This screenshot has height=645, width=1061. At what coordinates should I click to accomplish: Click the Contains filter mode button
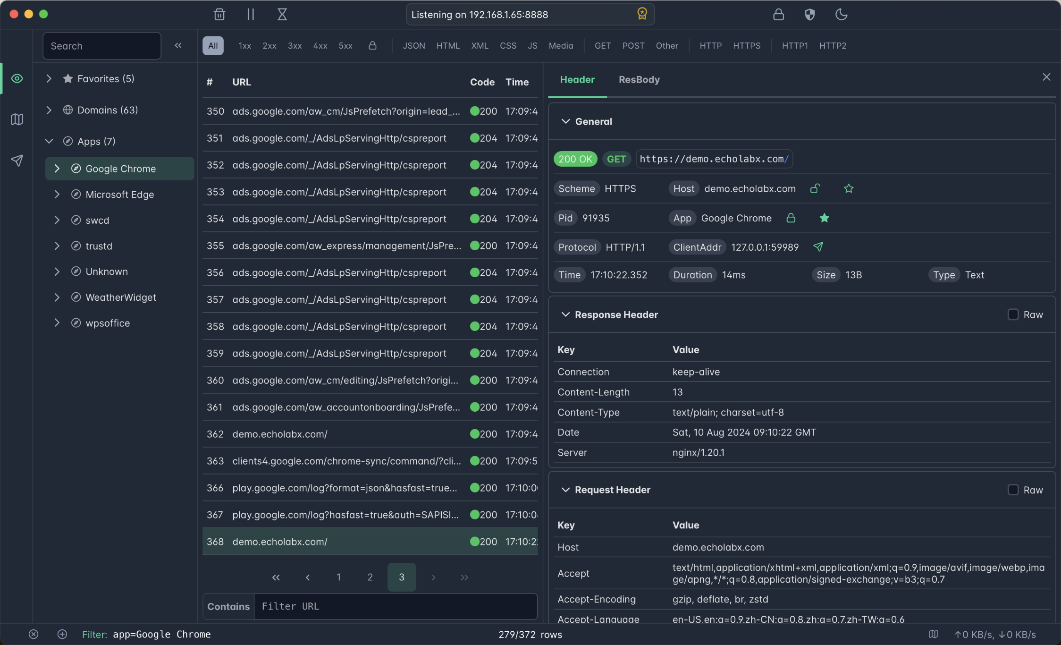228,606
